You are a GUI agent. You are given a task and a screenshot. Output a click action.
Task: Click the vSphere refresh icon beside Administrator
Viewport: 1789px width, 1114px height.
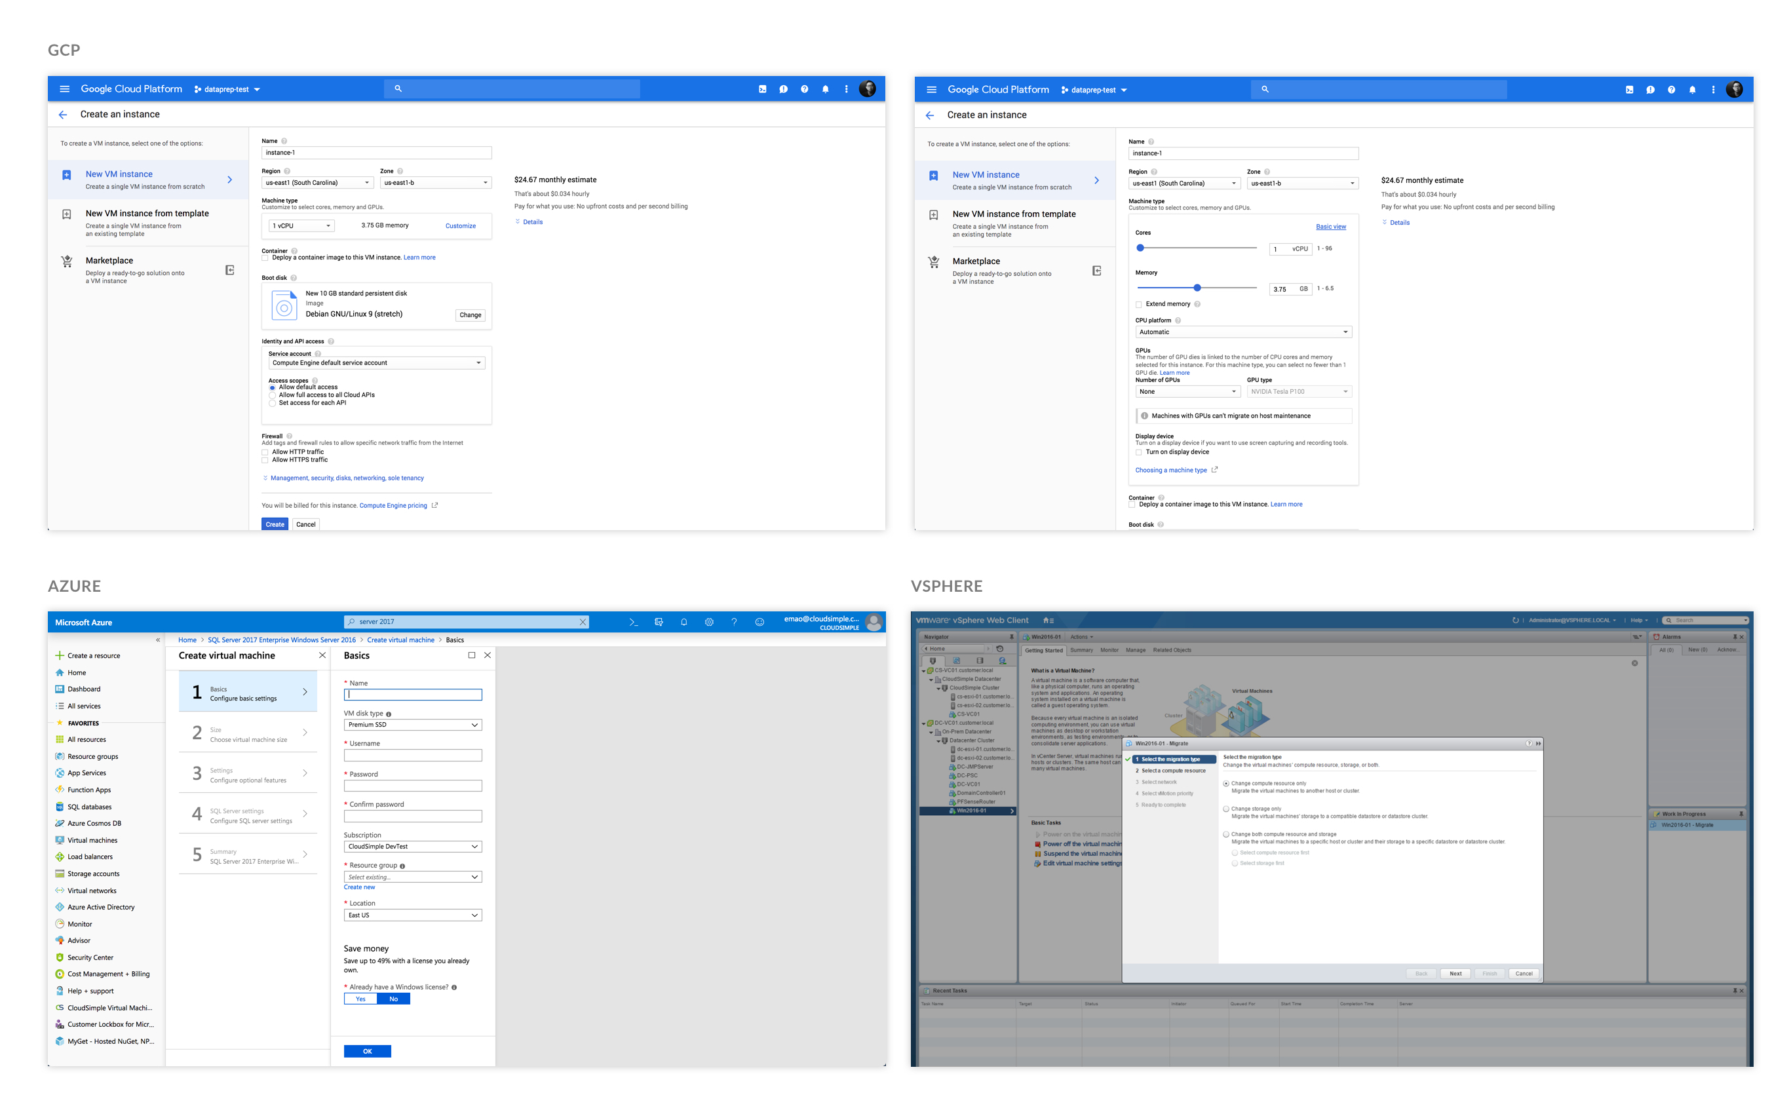click(x=1516, y=621)
